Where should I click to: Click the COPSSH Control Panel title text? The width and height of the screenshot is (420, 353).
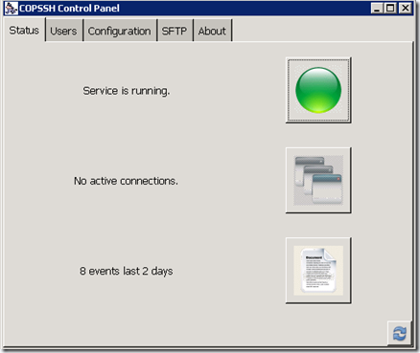[x=69, y=8]
